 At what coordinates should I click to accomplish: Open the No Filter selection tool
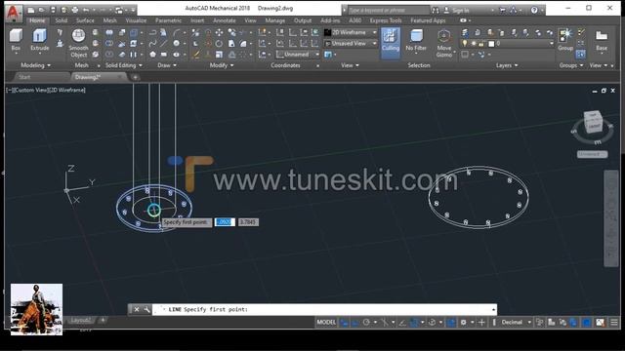[416, 40]
